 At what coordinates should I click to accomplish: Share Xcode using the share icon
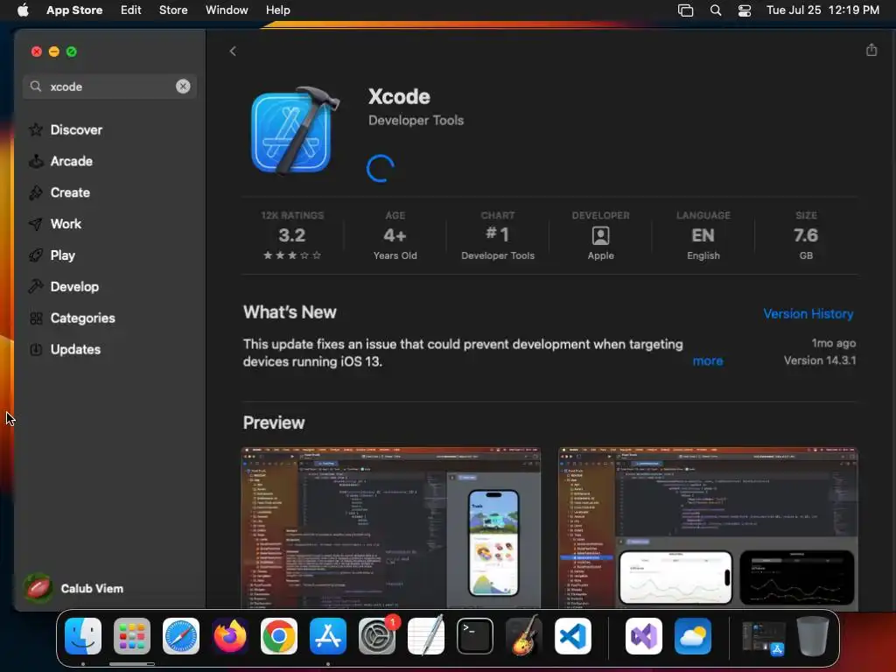[x=871, y=50]
